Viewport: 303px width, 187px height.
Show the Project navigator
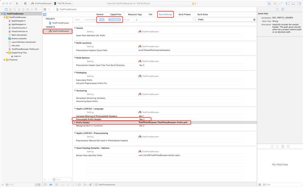(6, 9)
